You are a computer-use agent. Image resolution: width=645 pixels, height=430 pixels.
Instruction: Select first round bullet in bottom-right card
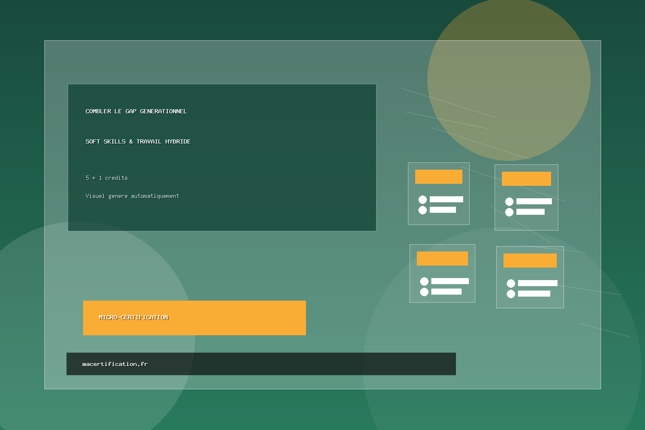click(511, 283)
